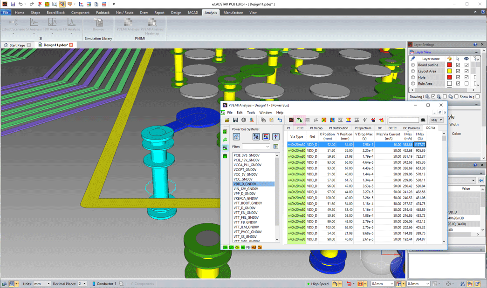The image size is (487, 288).
Task: Open settings gear in PI/EMI Analysis toolbar
Action: click(x=243, y=120)
